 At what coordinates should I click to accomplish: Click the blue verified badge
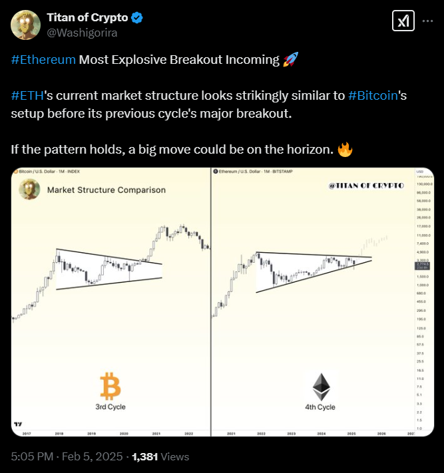tap(136, 17)
